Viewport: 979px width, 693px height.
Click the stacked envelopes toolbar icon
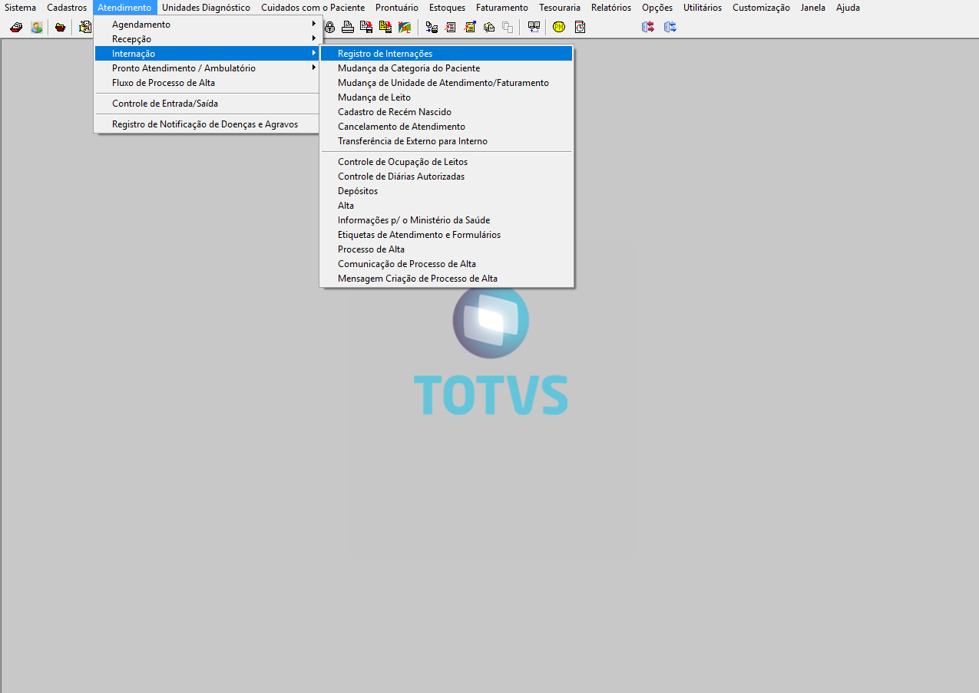488,27
